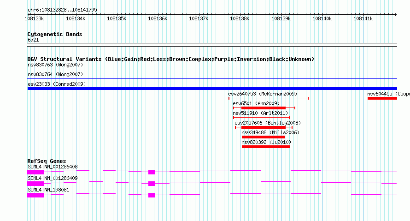Click the 6q21 band label
Viewport: 410px width, 221px height.
point(33,40)
